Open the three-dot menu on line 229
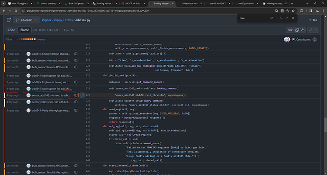 tap(82, 95)
